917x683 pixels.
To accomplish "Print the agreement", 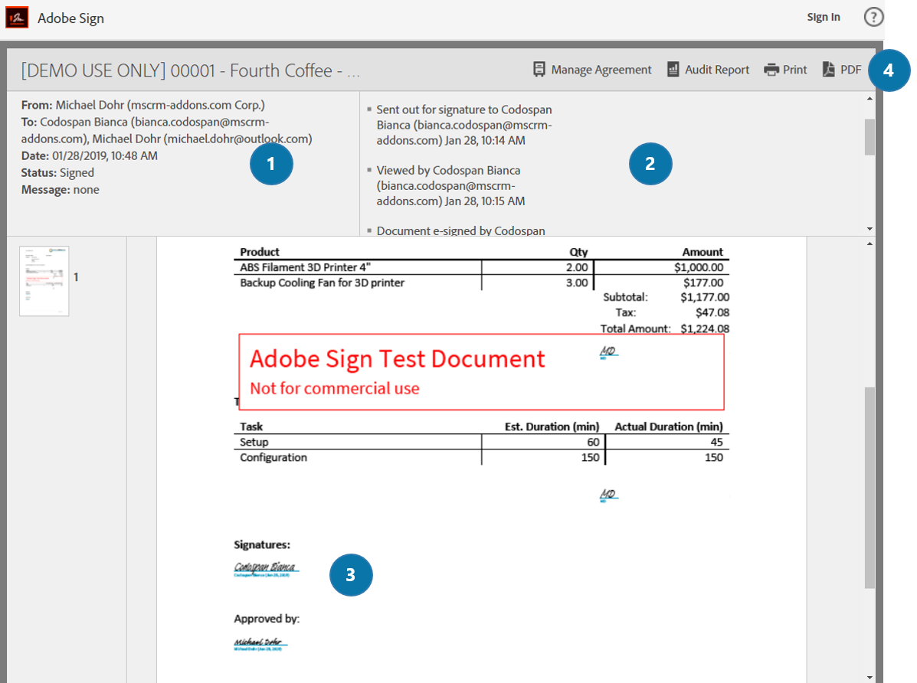I will coord(785,70).
